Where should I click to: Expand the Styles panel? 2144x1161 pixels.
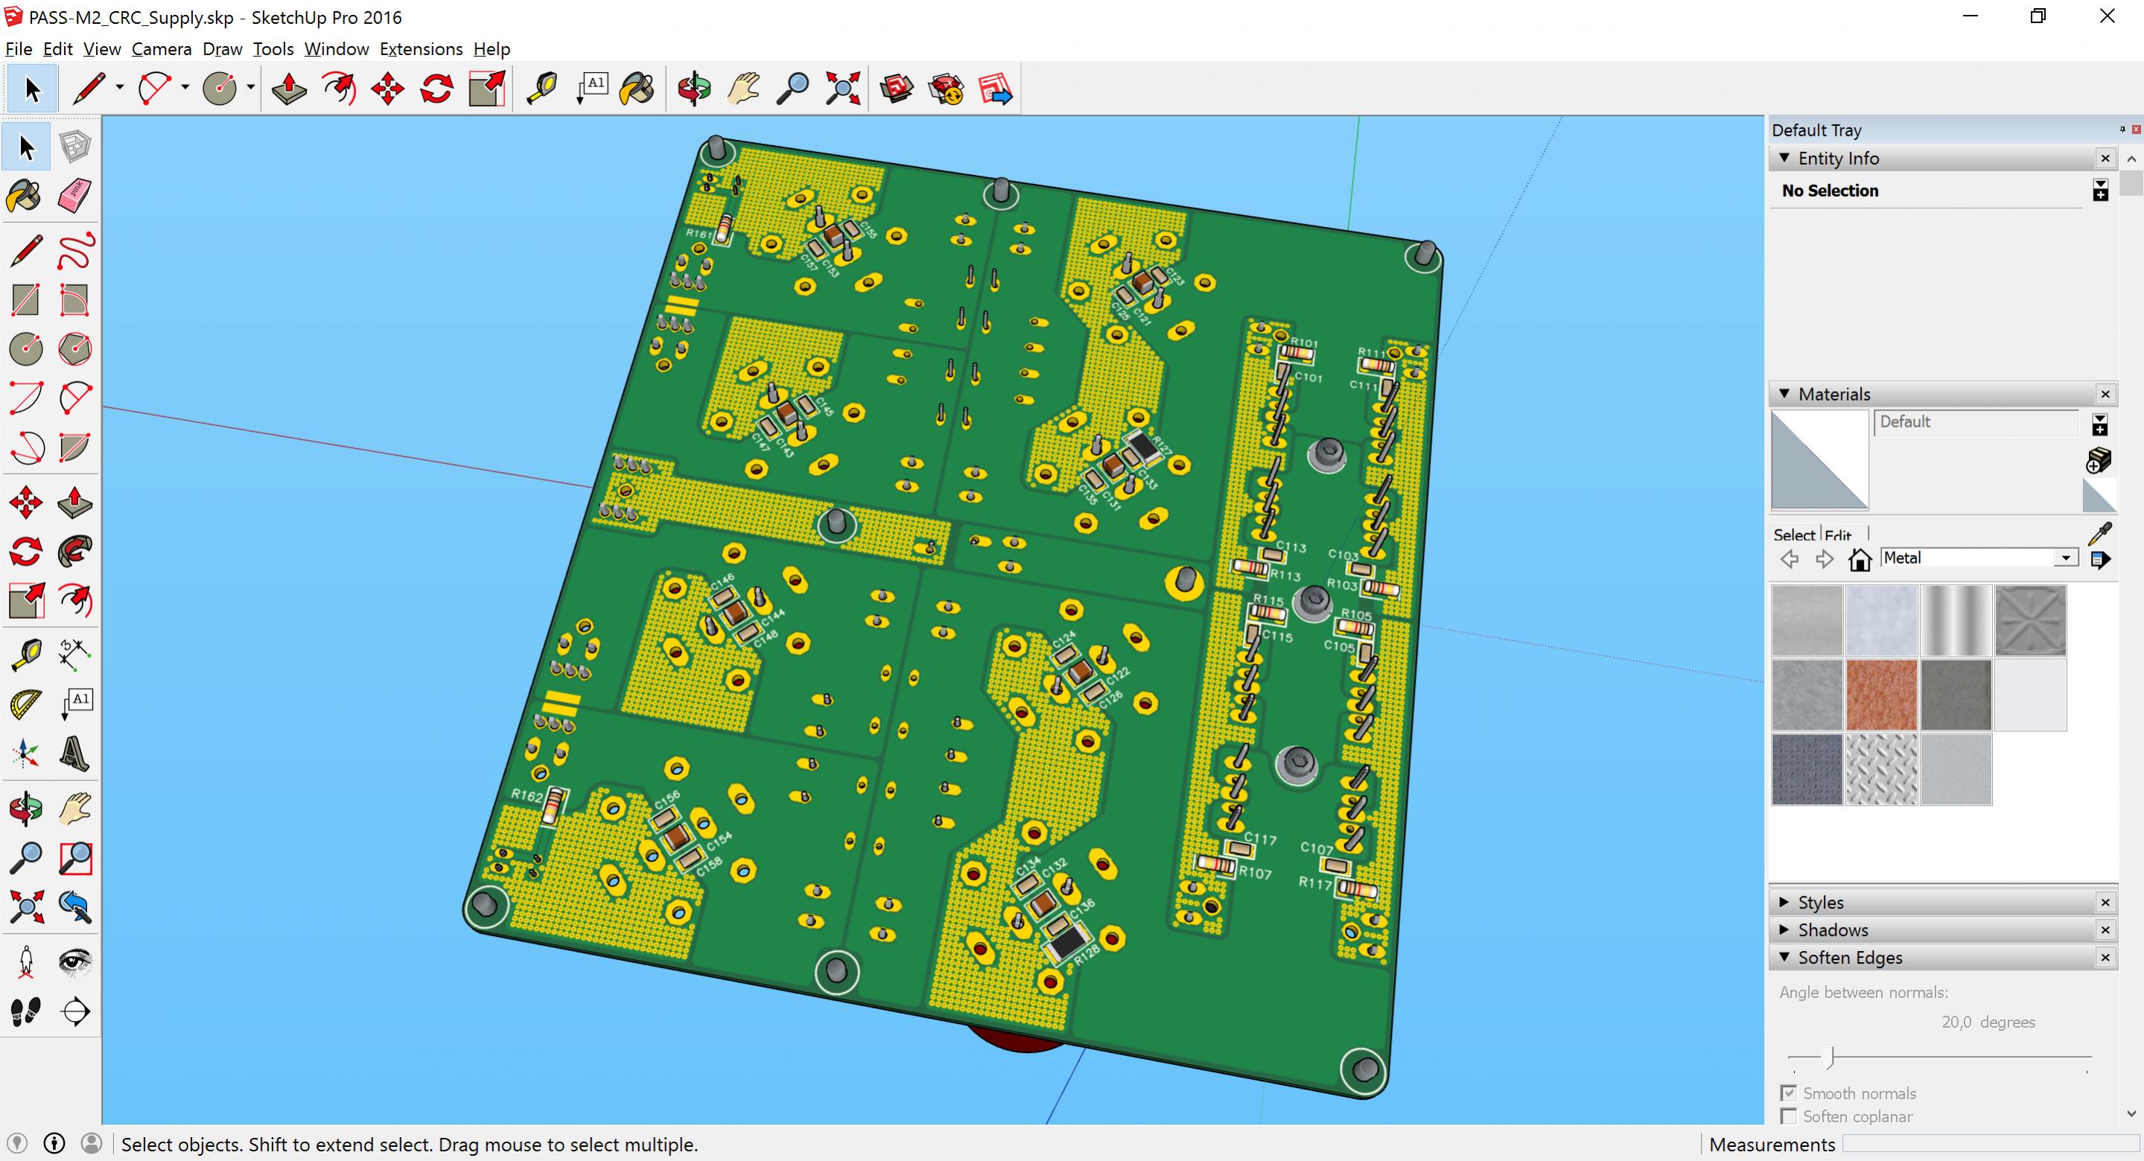pyautogui.click(x=1784, y=901)
